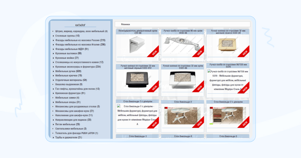Image resolution: width=301 pixels, height=158 pixels.
Task: Expand the Столовые группы category arrow
Action: (53, 36)
